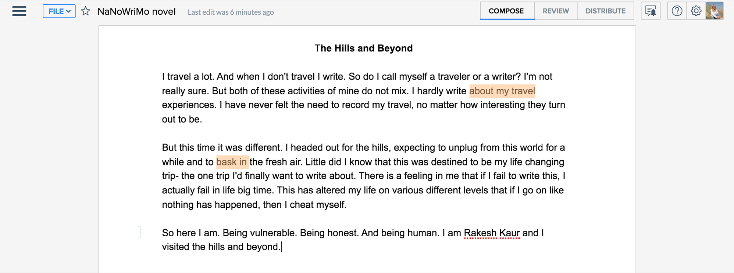Switch to the REVIEW tab
Image resolution: width=734 pixels, height=273 pixels.
[556, 11]
